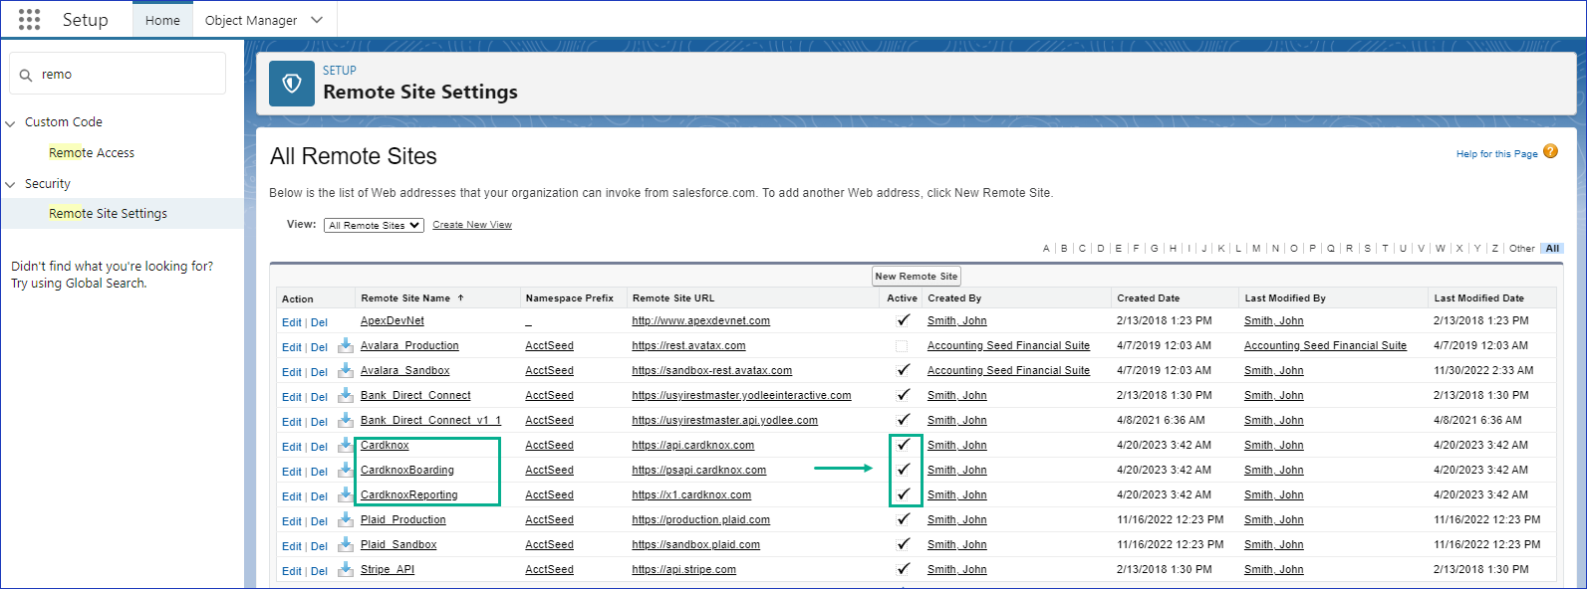
Task: Click the New Remote Site button
Action: tap(916, 276)
